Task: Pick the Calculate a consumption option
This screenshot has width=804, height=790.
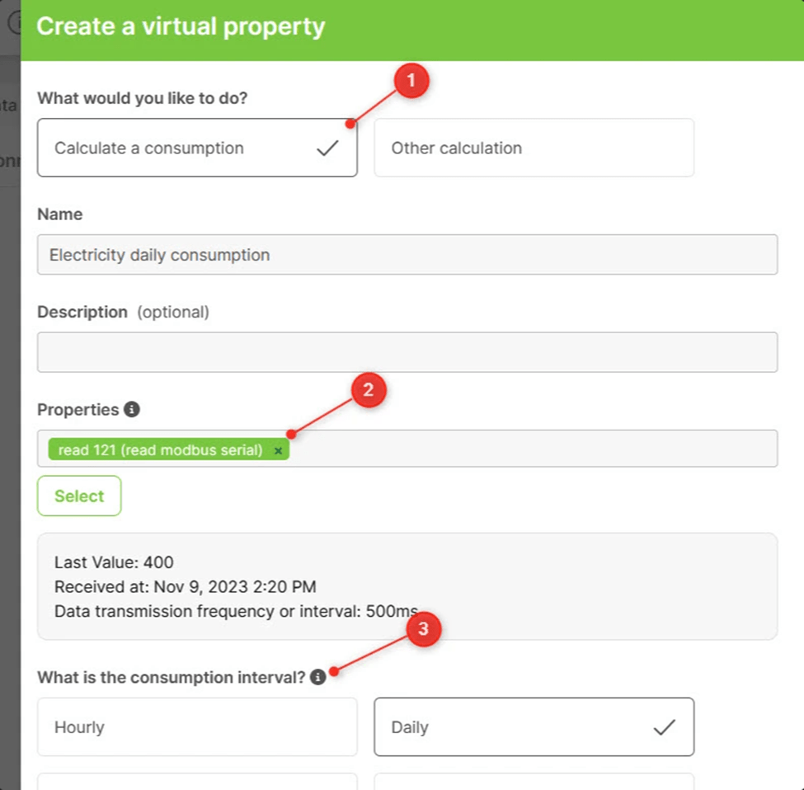Action: click(x=197, y=148)
